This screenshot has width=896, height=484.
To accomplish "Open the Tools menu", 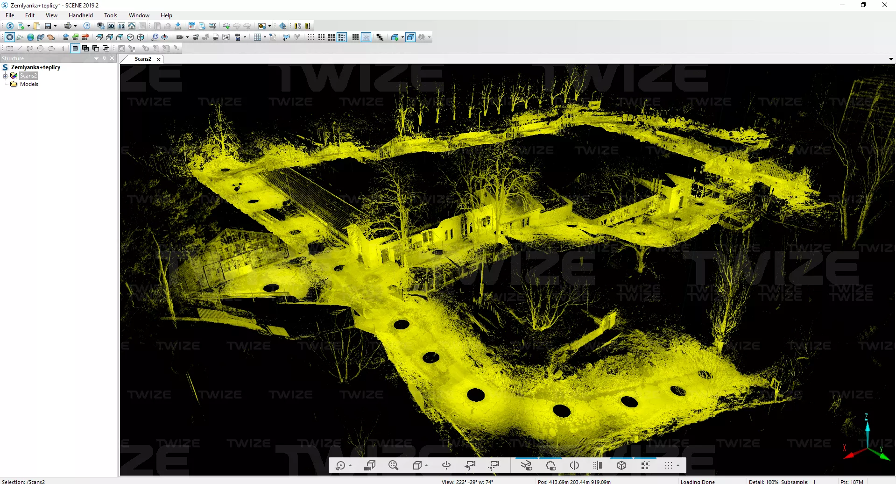I will (x=110, y=15).
